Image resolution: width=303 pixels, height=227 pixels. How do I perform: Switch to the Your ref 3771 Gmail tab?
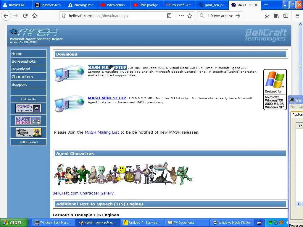click(179, 5)
